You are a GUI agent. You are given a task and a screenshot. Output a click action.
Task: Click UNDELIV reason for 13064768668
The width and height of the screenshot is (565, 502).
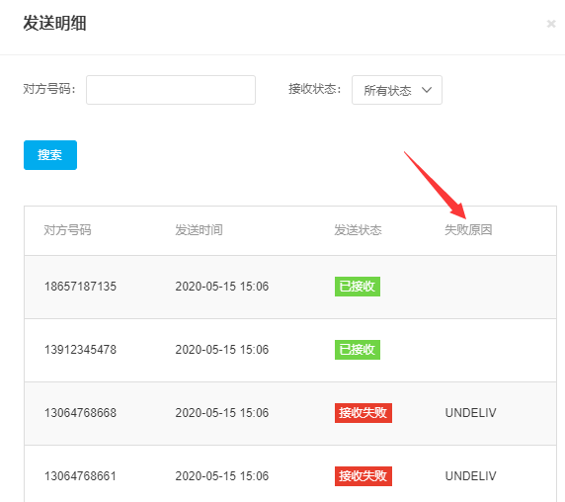(470, 413)
